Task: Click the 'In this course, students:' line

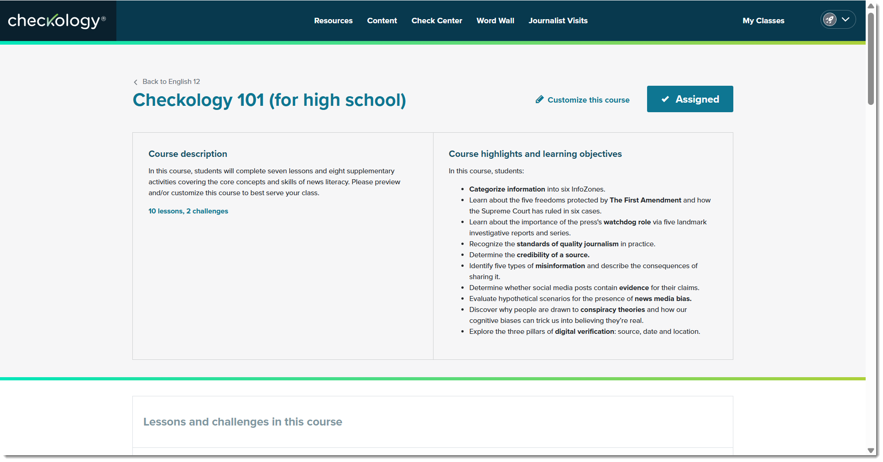Action: tap(486, 171)
